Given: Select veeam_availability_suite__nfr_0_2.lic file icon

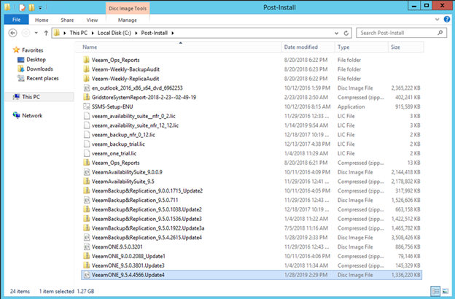Looking at the screenshot, I should (x=87, y=116).
